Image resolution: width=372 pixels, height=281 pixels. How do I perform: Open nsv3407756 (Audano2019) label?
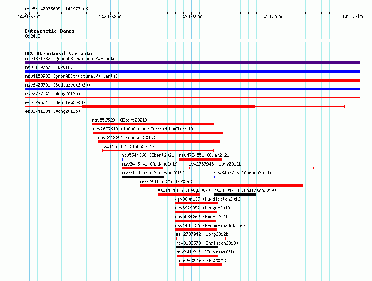tap(242, 173)
